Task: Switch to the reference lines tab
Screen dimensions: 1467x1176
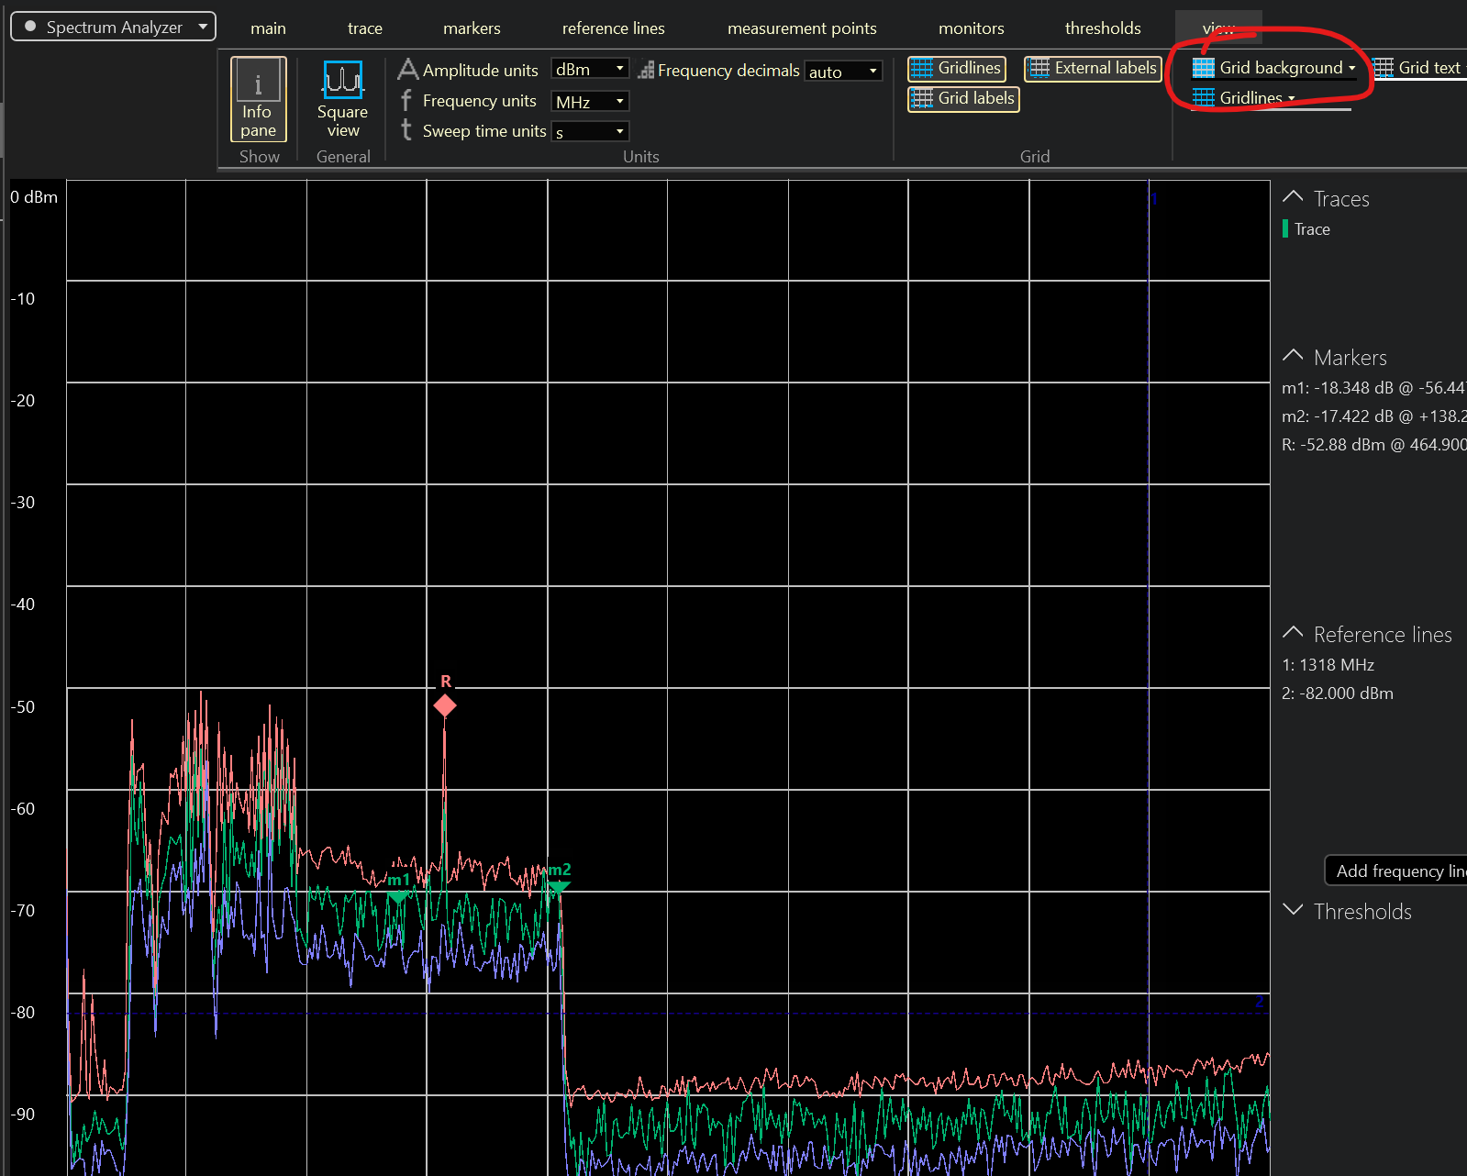Action: [x=613, y=28]
